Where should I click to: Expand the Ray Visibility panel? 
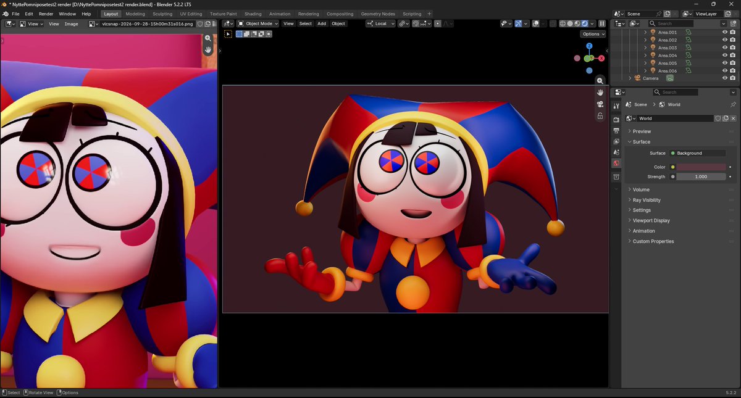point(647,200)
